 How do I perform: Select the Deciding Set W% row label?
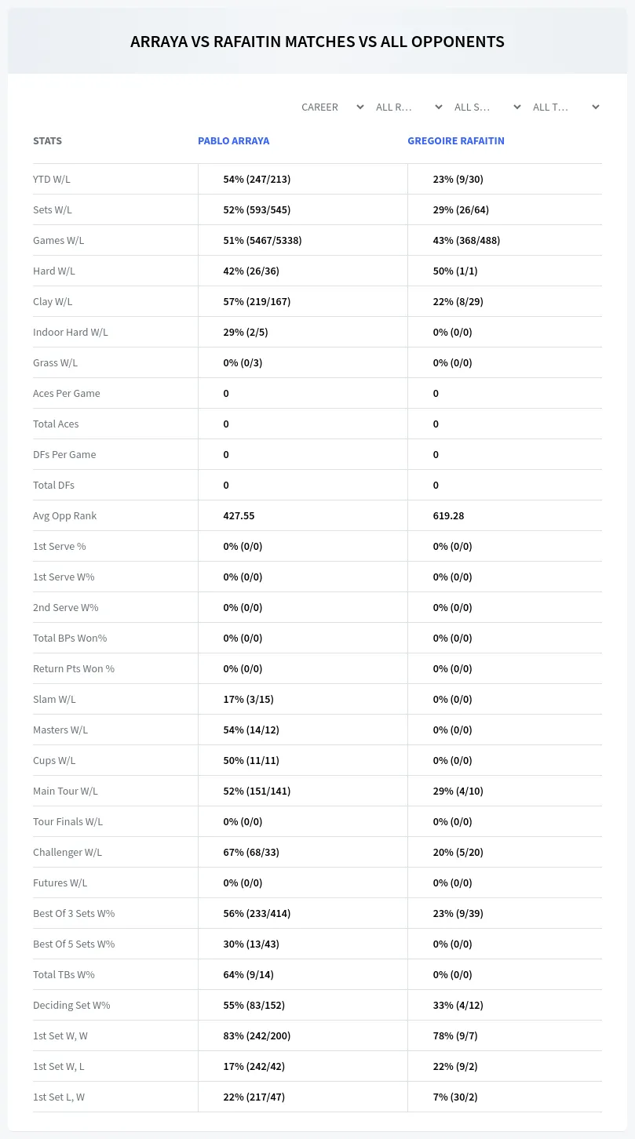71,1006
